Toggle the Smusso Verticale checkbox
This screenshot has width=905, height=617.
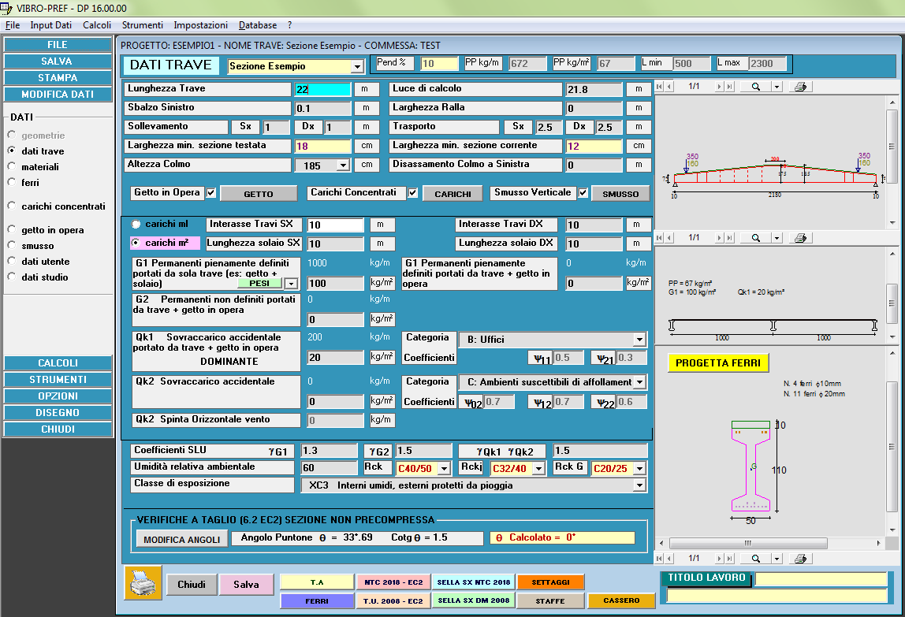583,193
